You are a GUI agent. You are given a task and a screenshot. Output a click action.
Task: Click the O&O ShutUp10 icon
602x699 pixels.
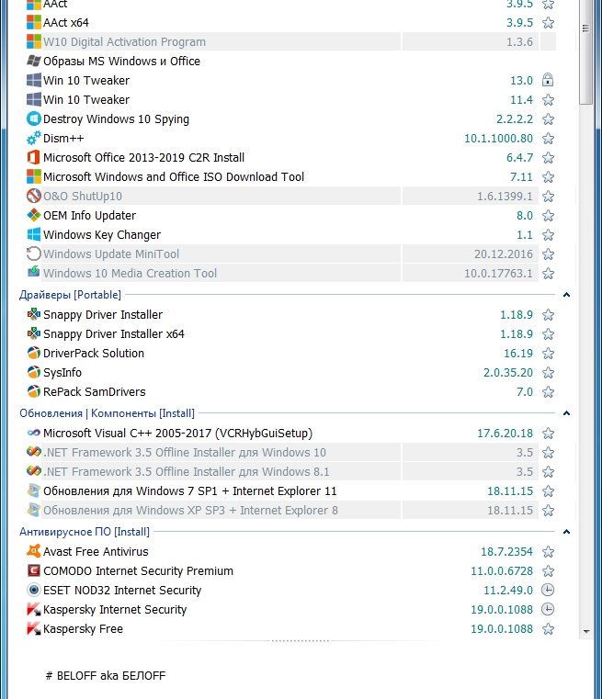pyautogui.click(x=33, y=196)
